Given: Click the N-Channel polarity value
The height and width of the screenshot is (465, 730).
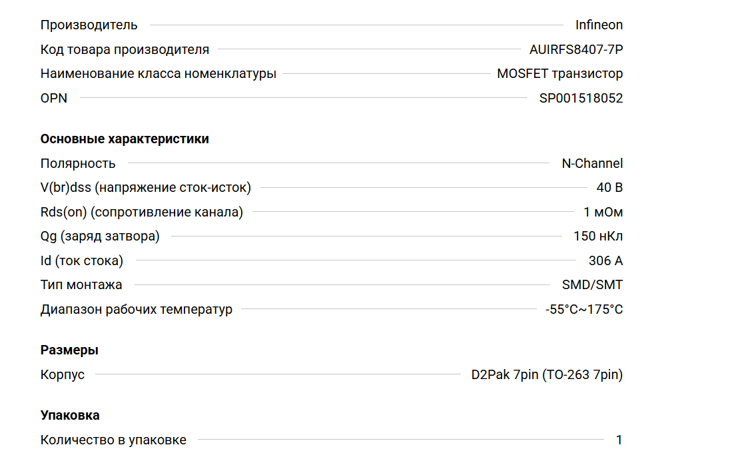Looking at the screenshot, I should coord(592,164).
